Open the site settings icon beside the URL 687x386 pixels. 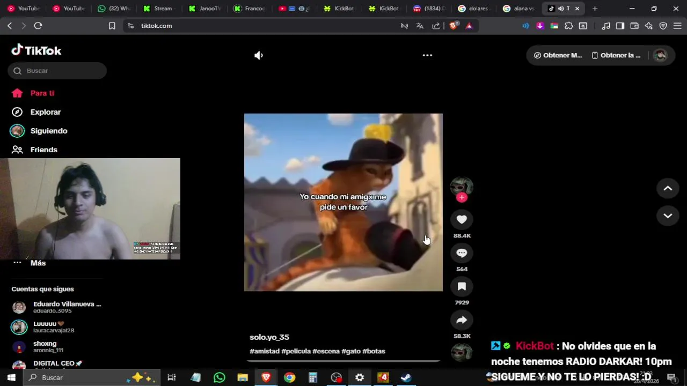click(x=130, y=26)
